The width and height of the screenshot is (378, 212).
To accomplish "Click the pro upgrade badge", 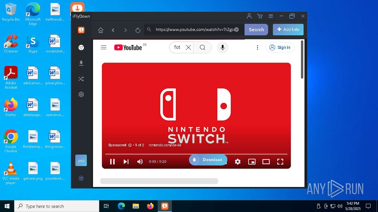I will (x=81, y=160).
